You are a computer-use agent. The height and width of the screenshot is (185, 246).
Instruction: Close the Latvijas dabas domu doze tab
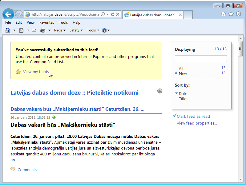pos(180,15)
